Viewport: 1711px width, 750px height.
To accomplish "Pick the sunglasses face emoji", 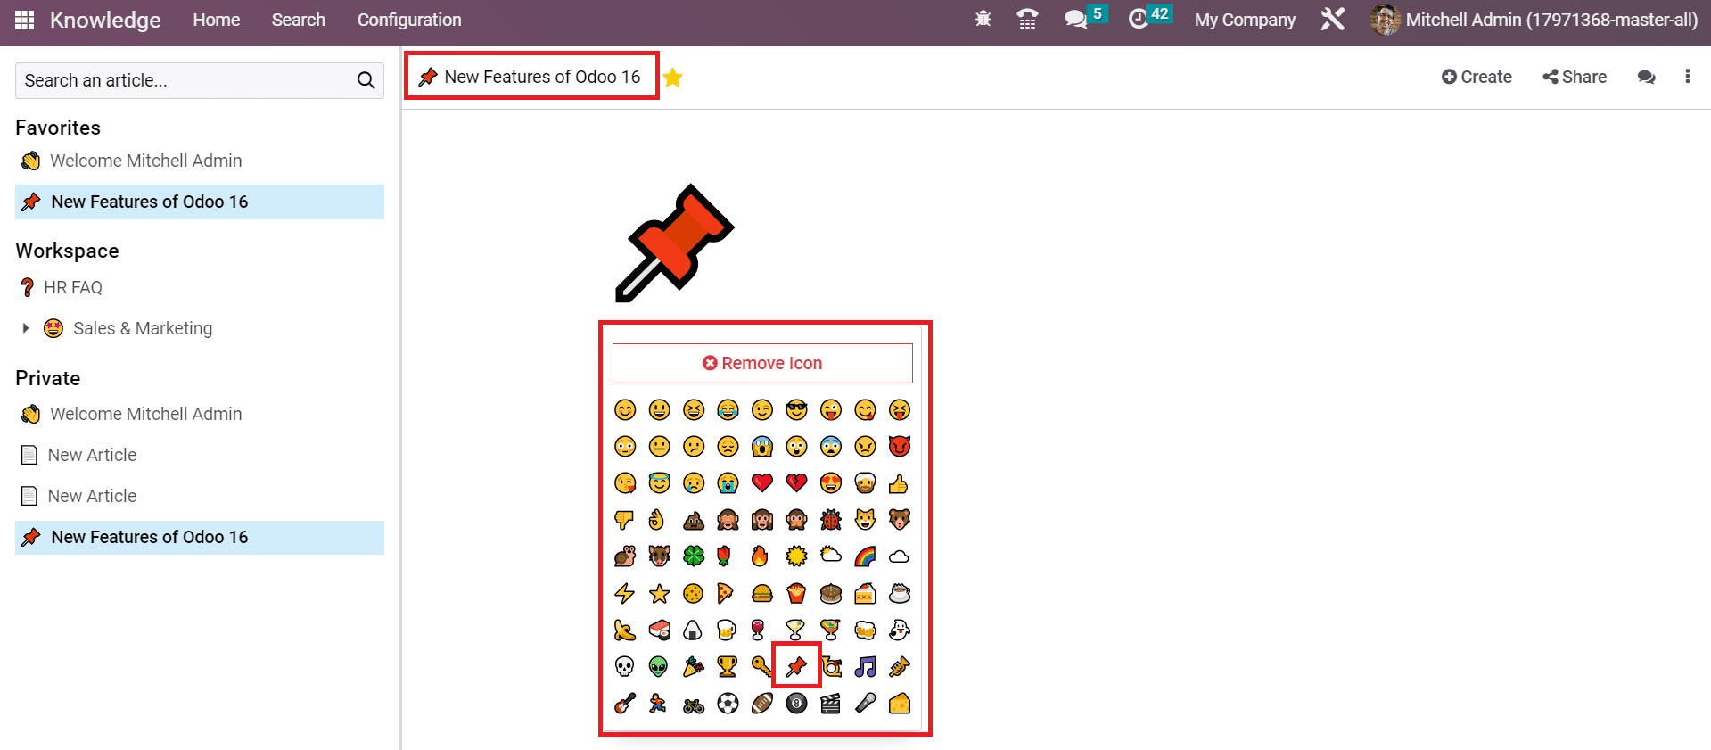I will [796, 410].
